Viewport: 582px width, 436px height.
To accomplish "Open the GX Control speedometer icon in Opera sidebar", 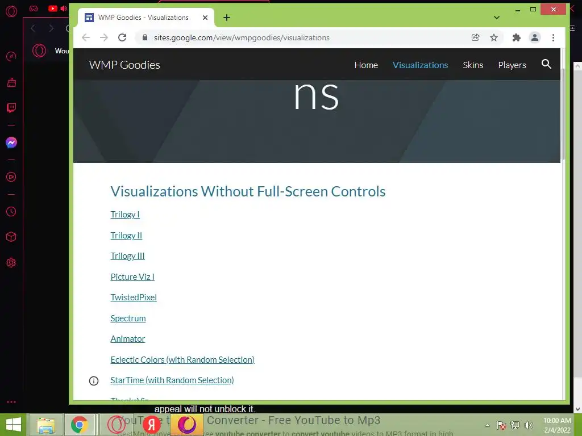I will [11, 56].
